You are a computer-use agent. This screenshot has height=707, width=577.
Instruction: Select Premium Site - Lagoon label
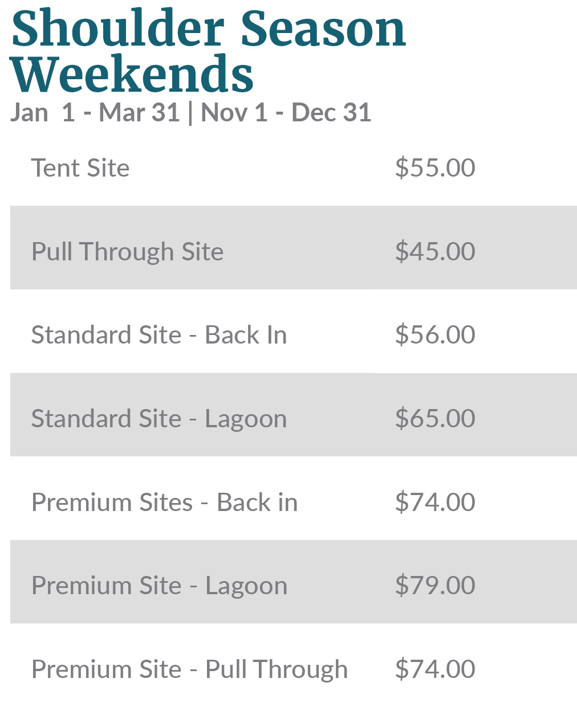coord(159,586)
